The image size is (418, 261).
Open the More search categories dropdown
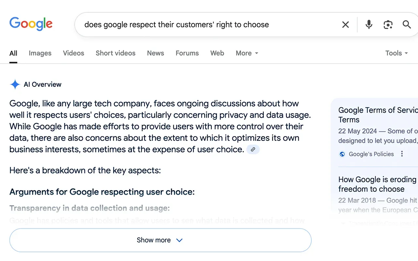247,53
